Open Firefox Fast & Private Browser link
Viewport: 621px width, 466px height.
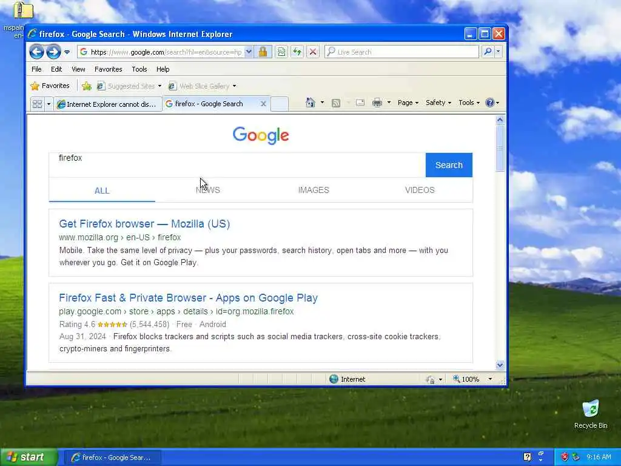189,298
